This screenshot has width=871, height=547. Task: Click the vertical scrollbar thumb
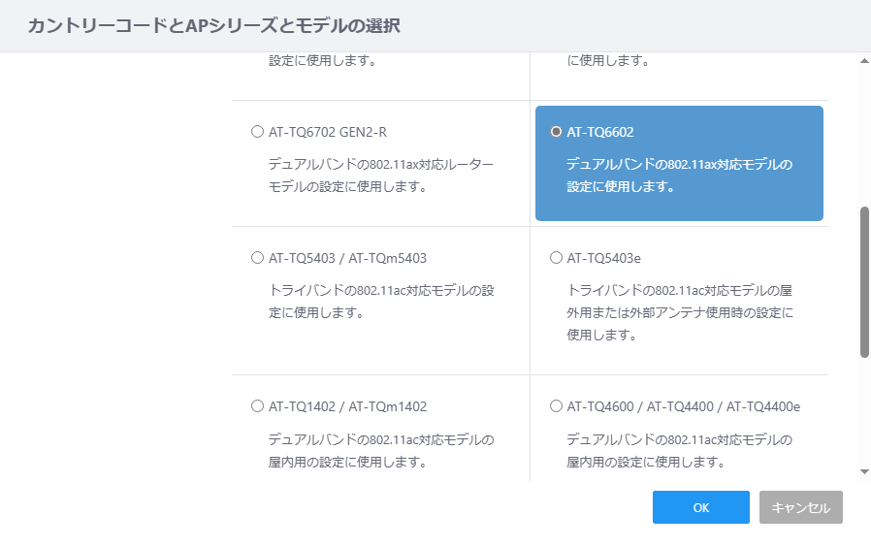tap(864, 282)
